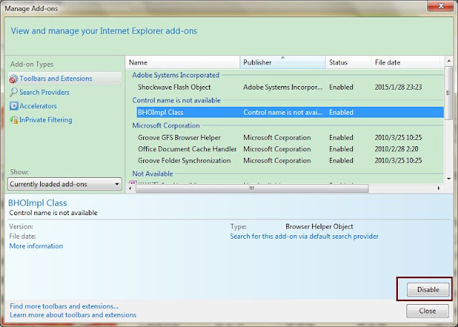Click Browser Helper Object type value

(319, 227)
